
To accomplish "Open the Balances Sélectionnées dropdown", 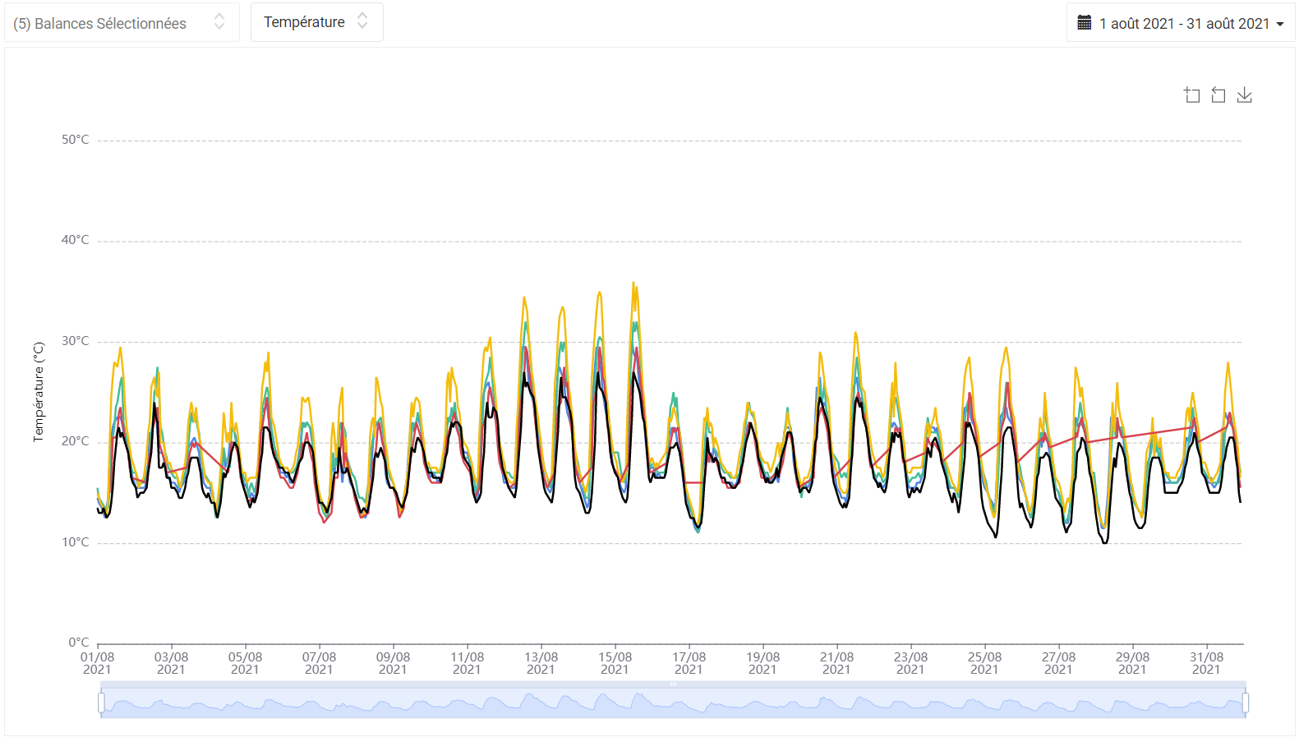I will tap(122, 22).
